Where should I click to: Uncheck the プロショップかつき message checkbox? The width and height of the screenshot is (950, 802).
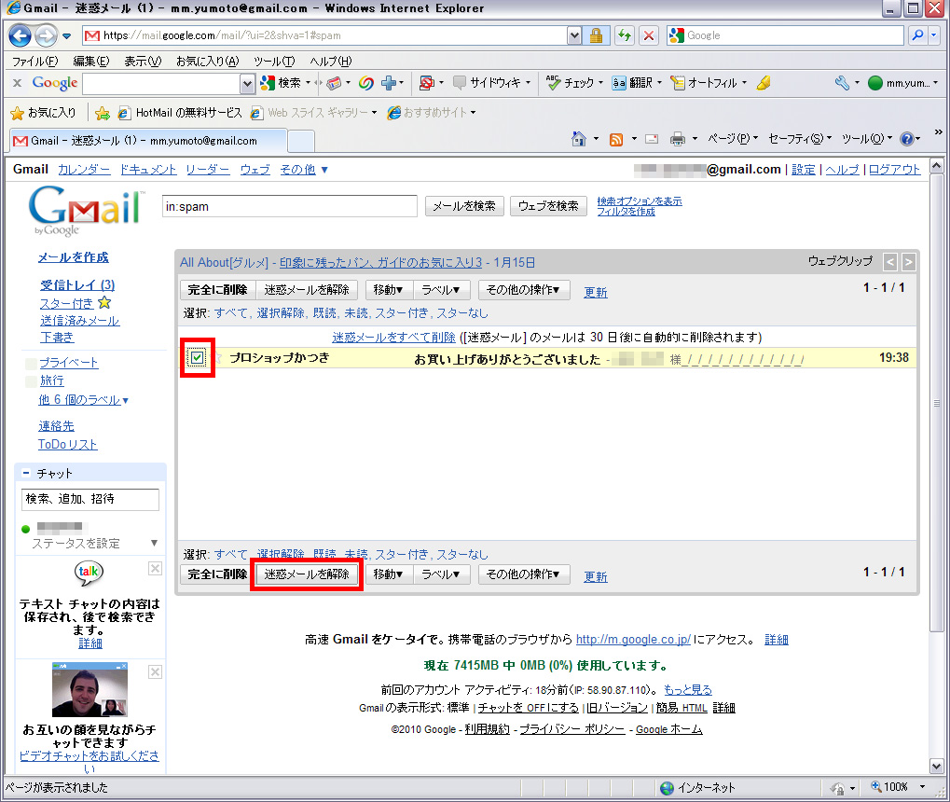click(197, 358)
